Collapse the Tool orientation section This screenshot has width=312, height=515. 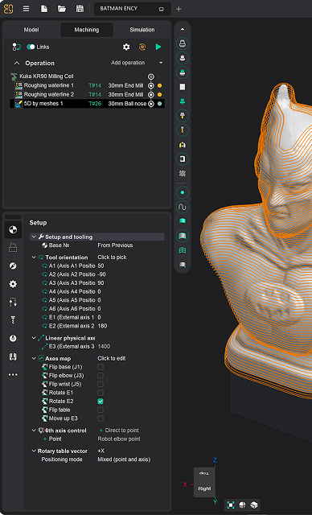[x=34, y=257]
